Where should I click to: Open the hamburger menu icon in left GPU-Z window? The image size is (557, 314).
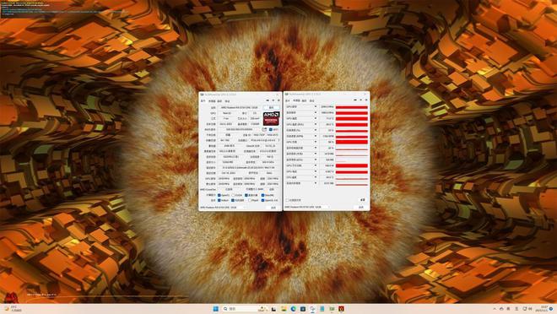coord(278,100)
